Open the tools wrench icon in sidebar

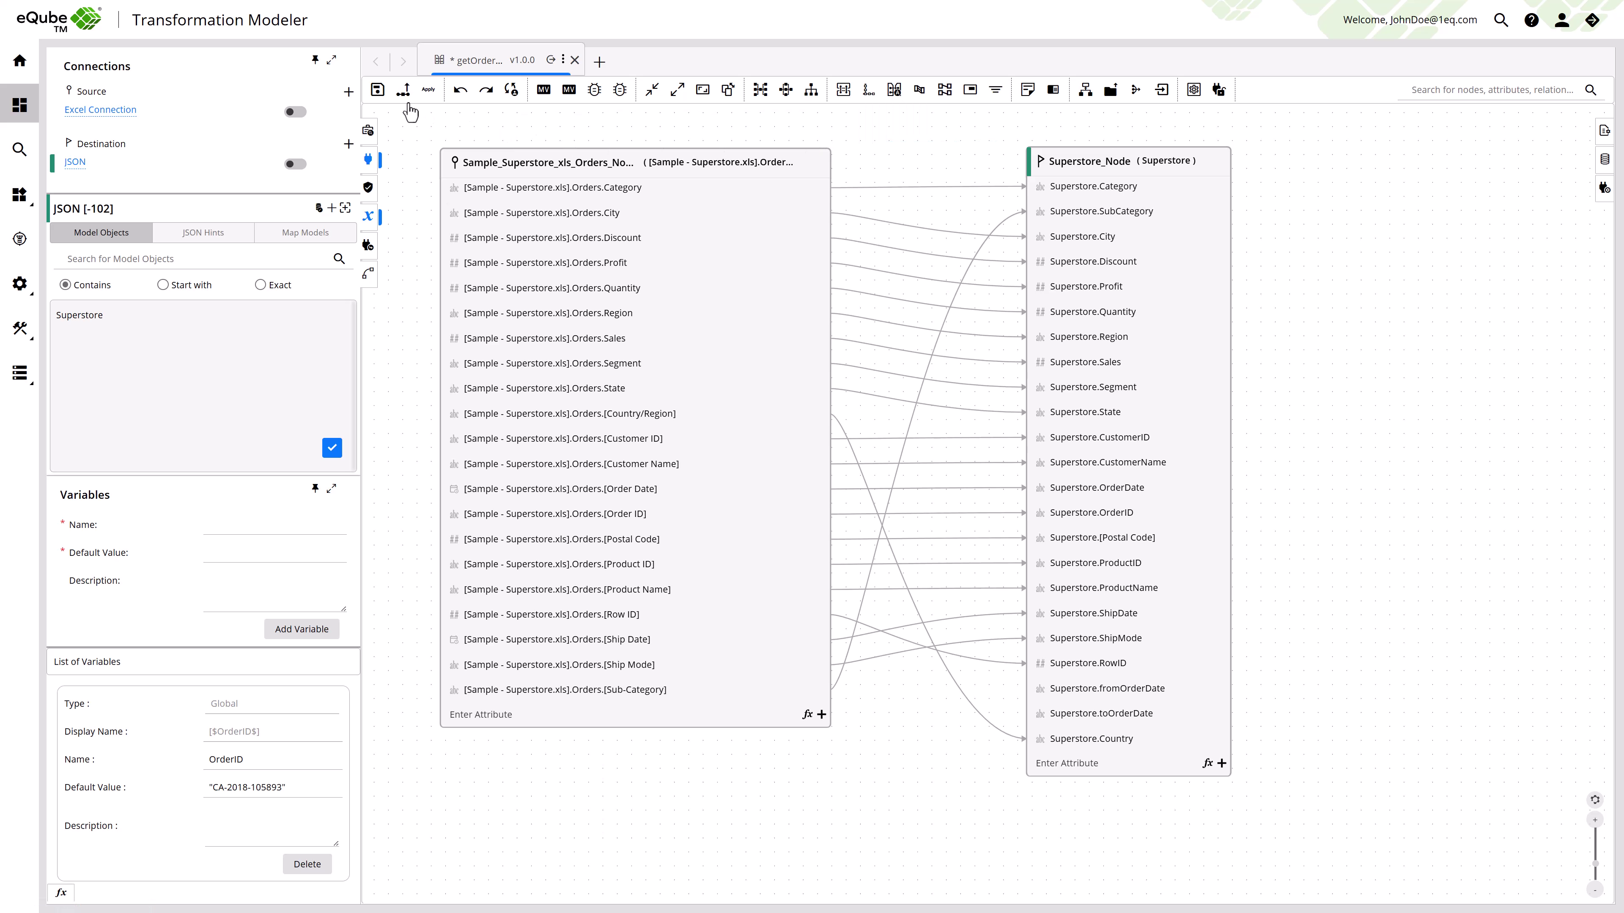19,328
